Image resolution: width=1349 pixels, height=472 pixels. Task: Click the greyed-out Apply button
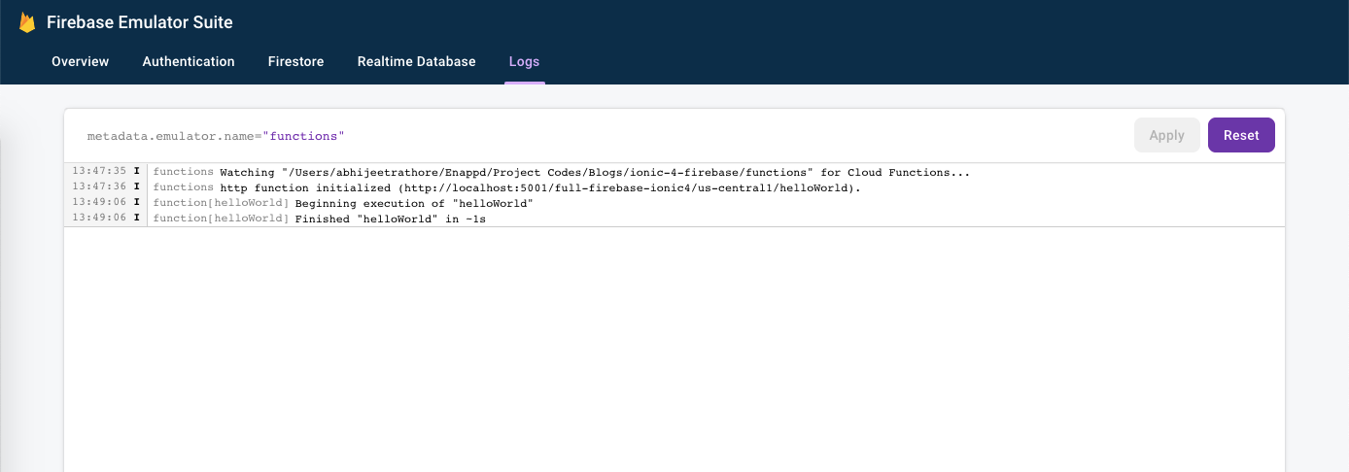pyautogui.click(x=1167, y=135)
